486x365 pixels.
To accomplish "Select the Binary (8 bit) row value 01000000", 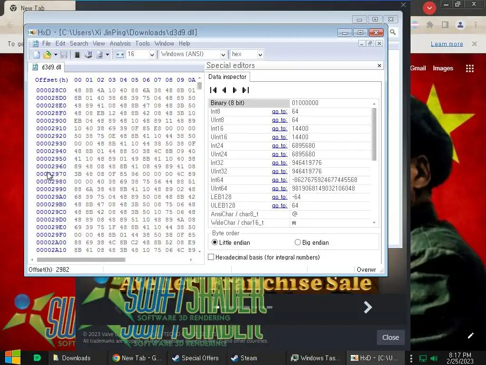I will tap(330, 103).
